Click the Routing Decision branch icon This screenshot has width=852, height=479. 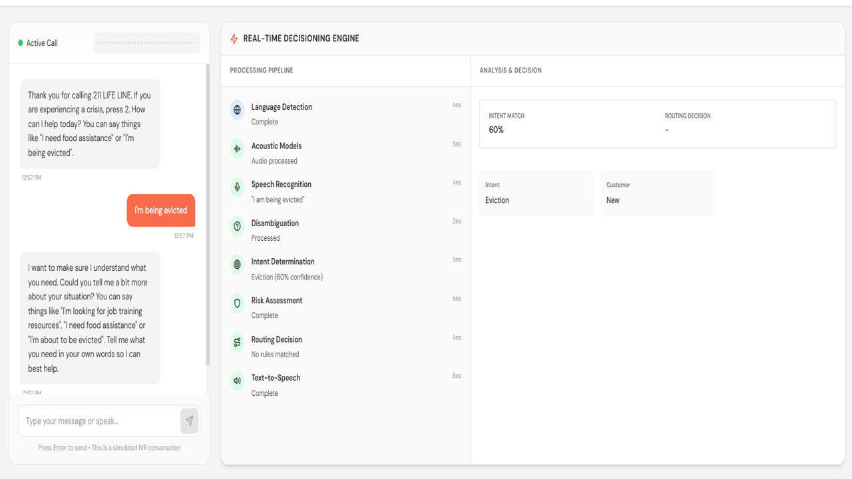tap(237, 343)
